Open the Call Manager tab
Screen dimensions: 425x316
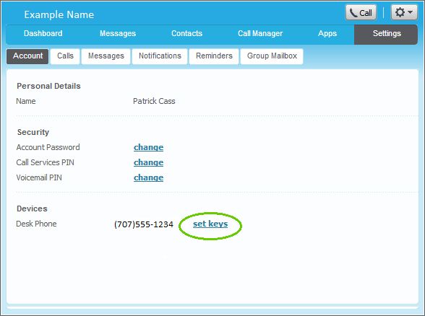point(260,33)
